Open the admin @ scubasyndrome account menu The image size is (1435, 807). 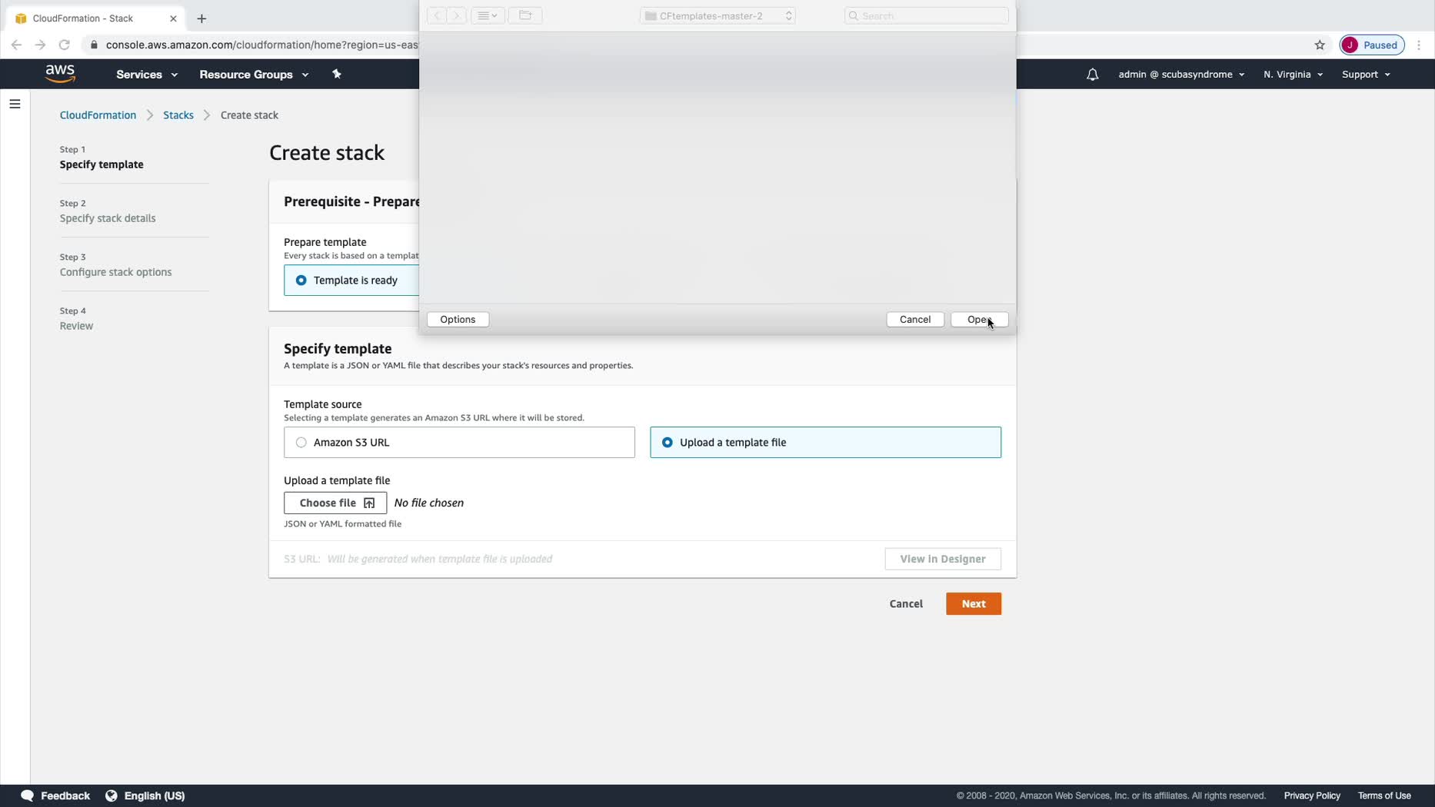pyautogui.click(x=1181, y=75)
